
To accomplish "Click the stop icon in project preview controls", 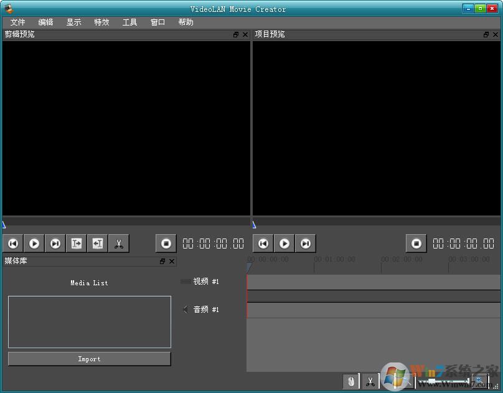I will (x=416, y=243).
